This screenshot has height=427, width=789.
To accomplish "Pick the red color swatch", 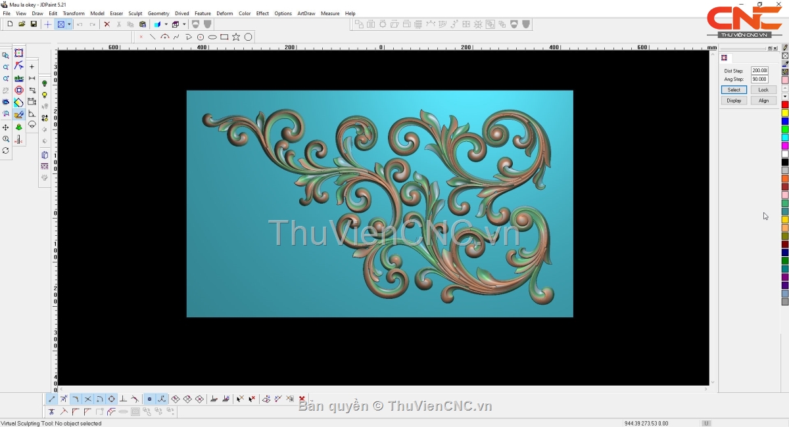I will (x=784, y=105).
